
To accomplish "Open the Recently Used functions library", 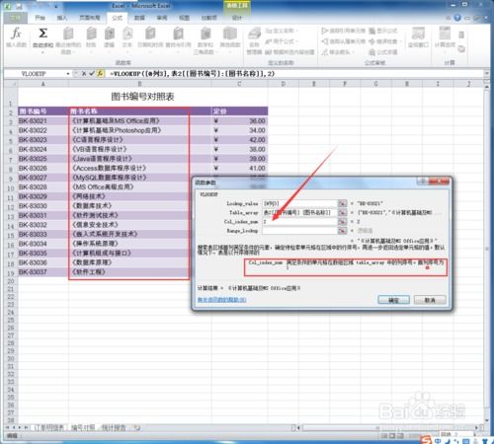I will (68, 40).
